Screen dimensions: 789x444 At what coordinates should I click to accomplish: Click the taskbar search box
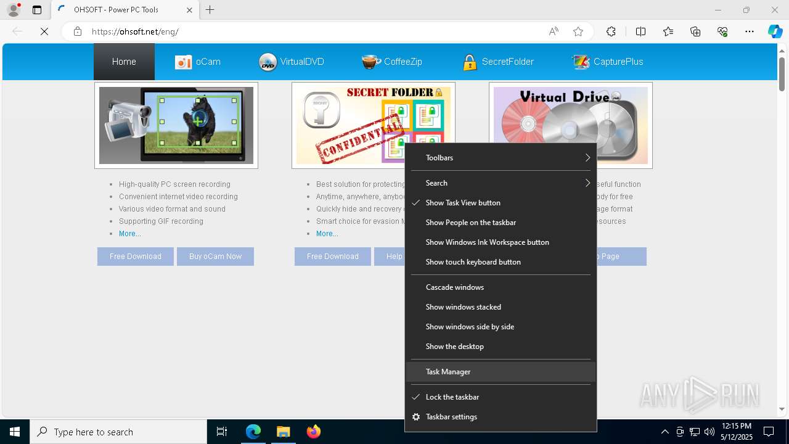118,432
